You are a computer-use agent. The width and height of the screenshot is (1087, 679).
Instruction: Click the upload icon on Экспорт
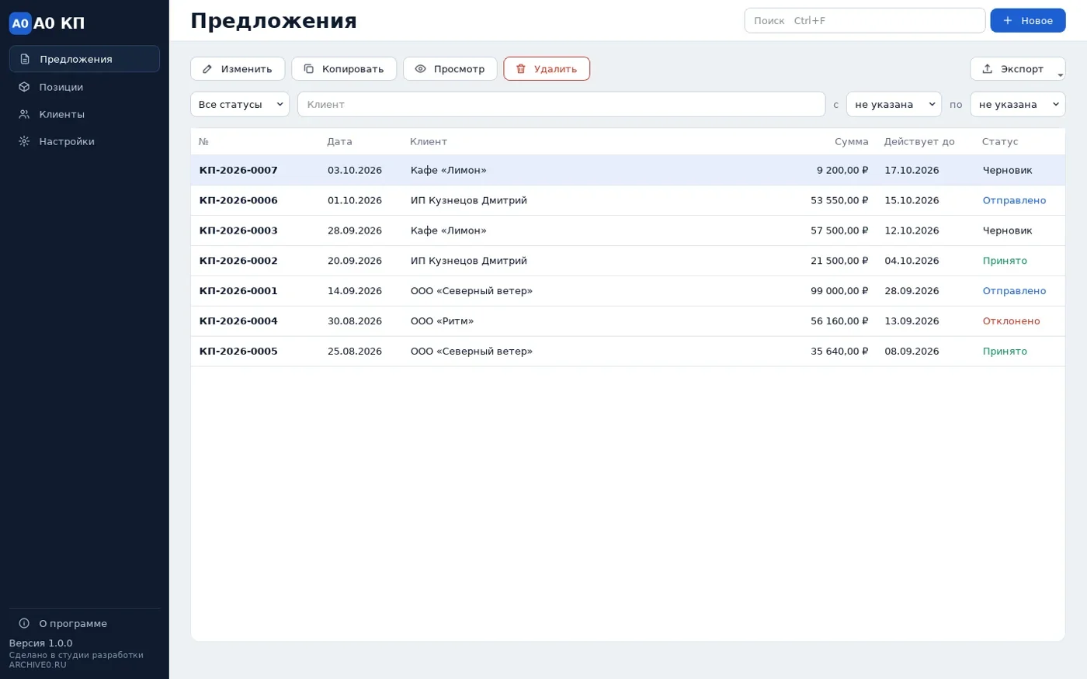tap(988, 69)
